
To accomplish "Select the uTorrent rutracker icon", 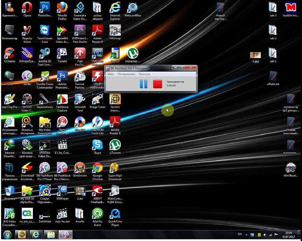I will pyautogui.click(x=133, y=55).
